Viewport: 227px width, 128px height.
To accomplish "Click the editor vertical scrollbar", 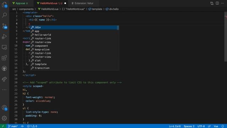I will (226, 37).
